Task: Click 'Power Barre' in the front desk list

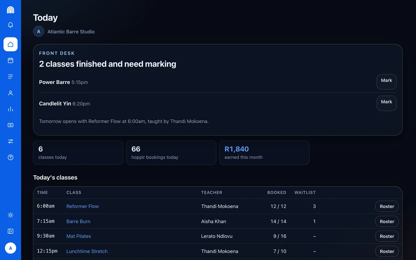Action: (54, 82)
